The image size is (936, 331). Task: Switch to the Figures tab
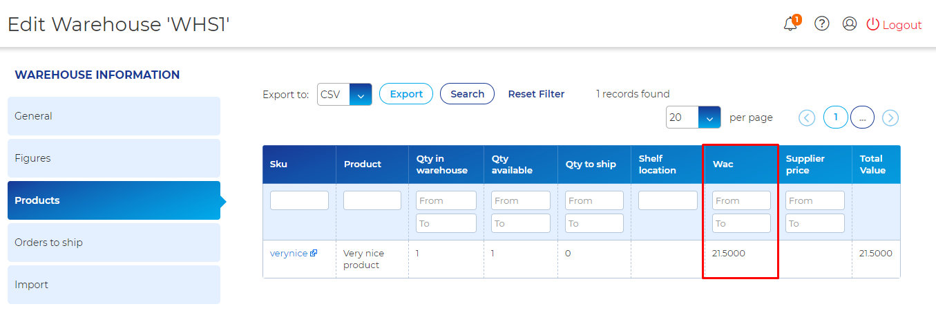114,158
